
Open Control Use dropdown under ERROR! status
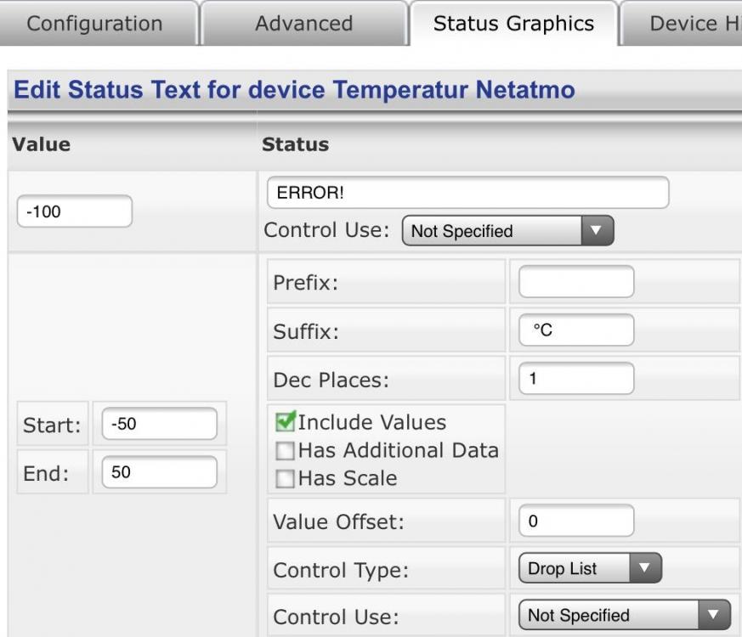click(507, 231)
